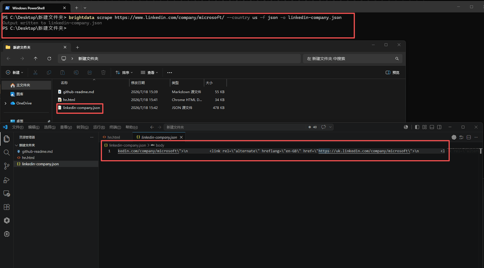Toggle the primary side bar in VS Code

pyautogui.click(x=417, y=127)
